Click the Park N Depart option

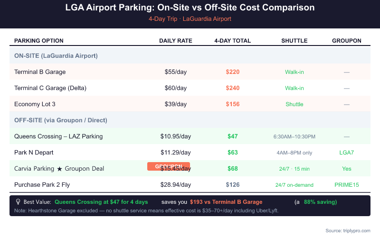coord(34,153)
